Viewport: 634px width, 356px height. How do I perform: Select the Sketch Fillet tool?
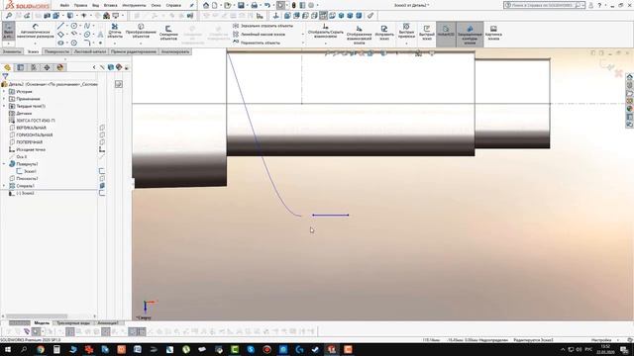(87, 43)
